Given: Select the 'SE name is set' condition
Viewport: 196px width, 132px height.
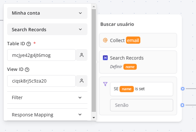Looking at the screenshot, I should click(x=141, y=89).
